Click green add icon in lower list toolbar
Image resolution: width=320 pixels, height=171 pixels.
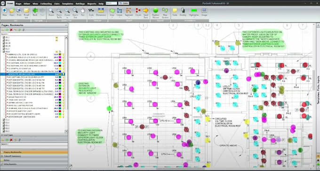7,140
